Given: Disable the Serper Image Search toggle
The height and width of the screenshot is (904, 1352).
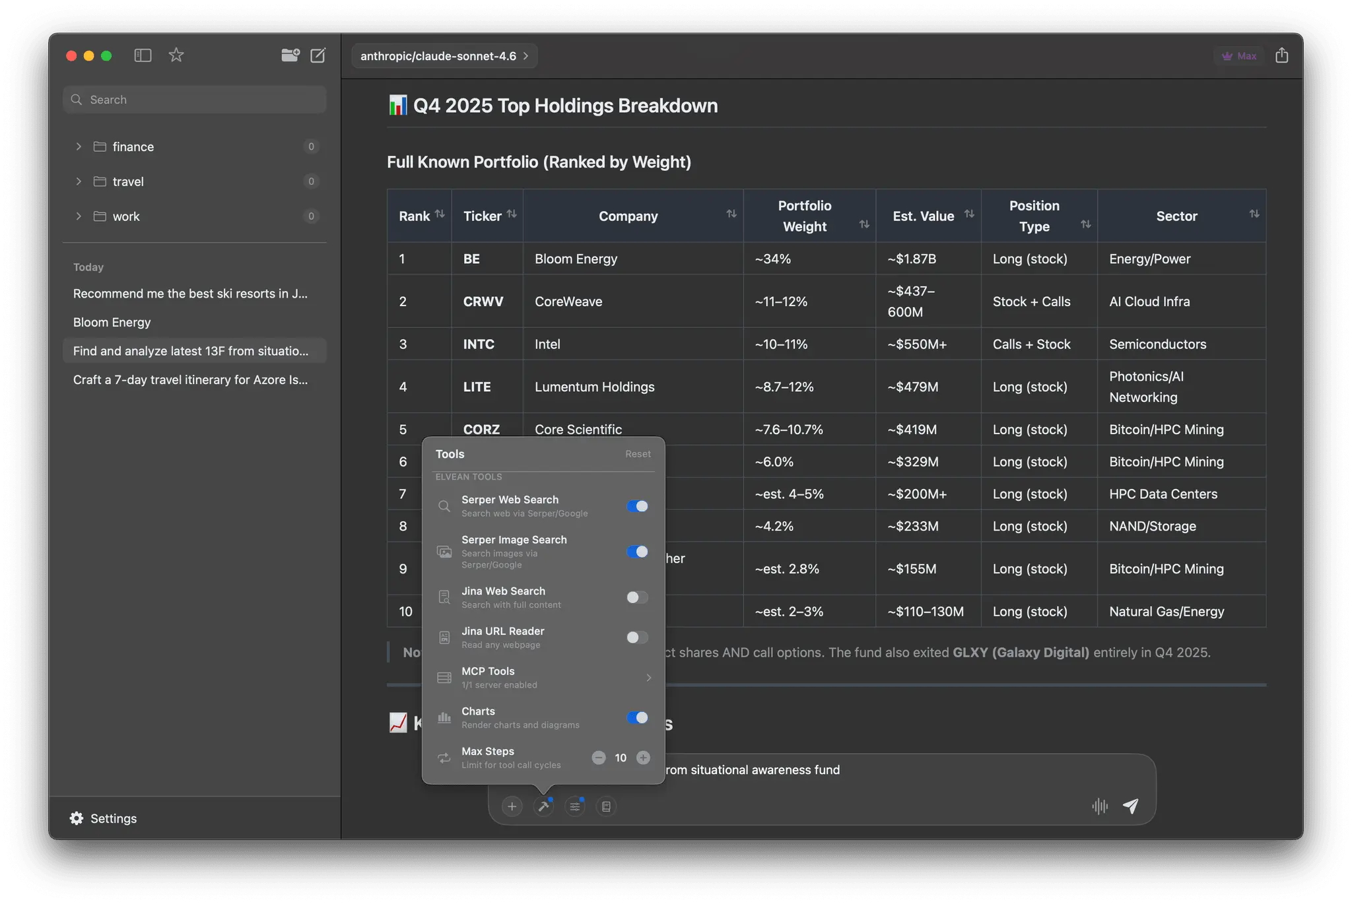Looking at the screenshot, I should tap(638, 552).
